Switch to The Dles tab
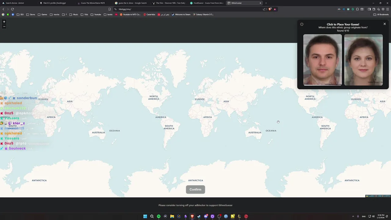This screenshot has width=391, height=220. coord(169,3)
